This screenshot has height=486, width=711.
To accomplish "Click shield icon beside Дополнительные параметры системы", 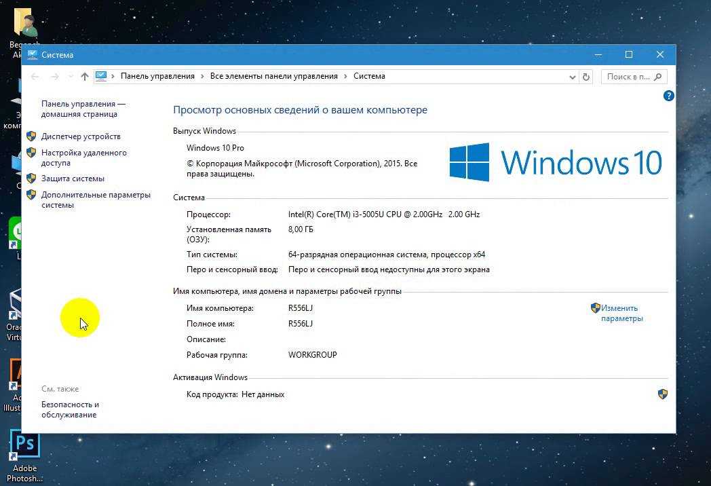I will (x=31, y=195).
